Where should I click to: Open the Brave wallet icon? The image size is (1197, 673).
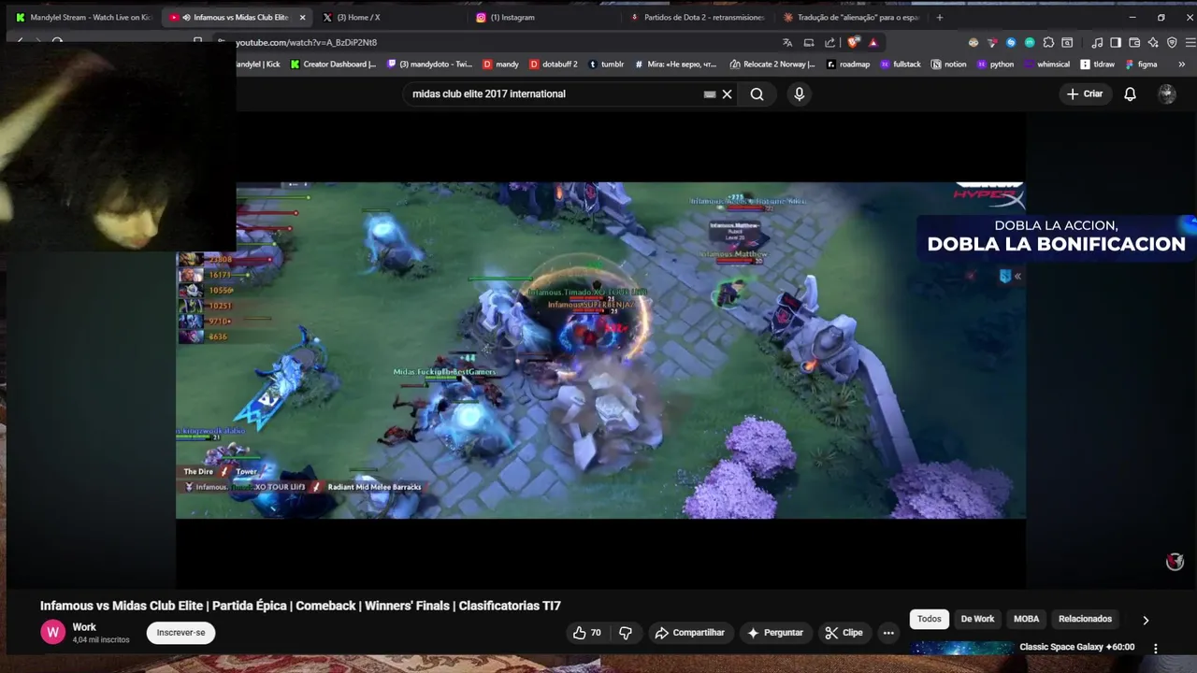click(x=1134, y=42)
